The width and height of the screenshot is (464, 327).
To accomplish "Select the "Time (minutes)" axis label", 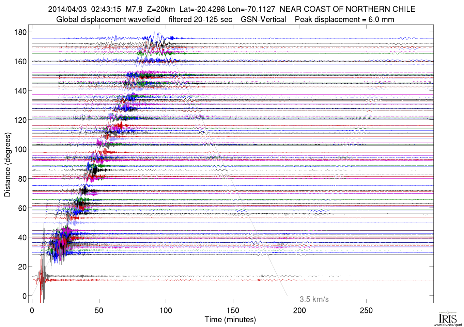I will 230,320.
